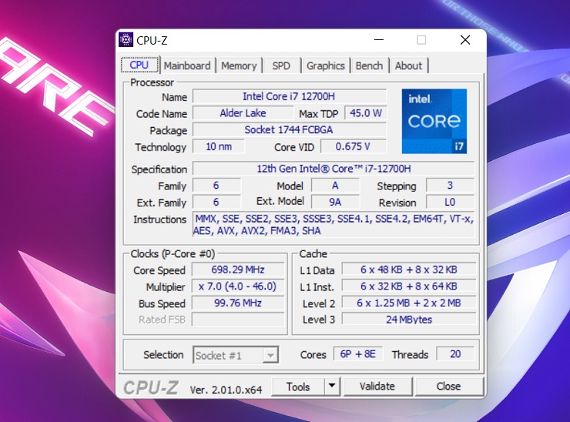Select the CPU tab
This screenshot has width=570, height=422.
click(139, 65)
